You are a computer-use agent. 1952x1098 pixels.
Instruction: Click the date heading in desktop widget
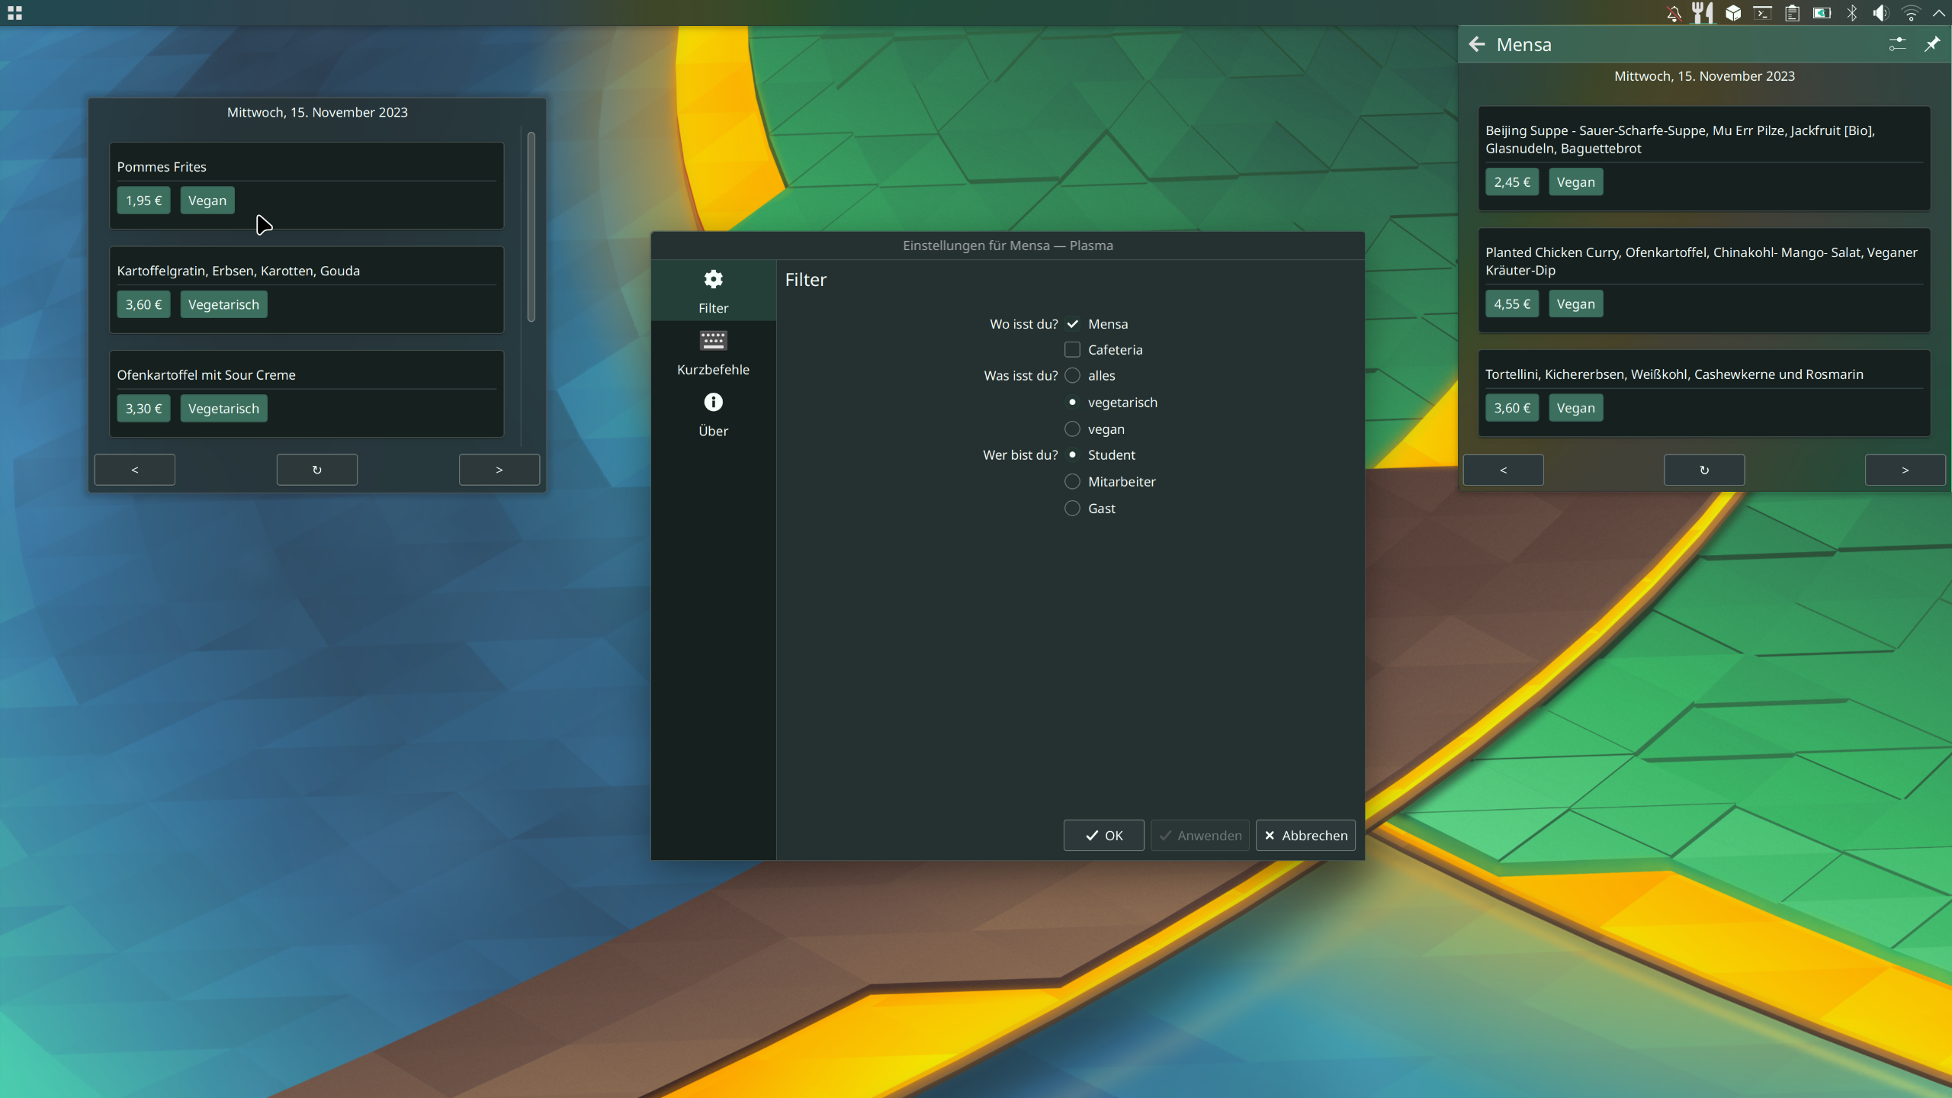point(317,112)
